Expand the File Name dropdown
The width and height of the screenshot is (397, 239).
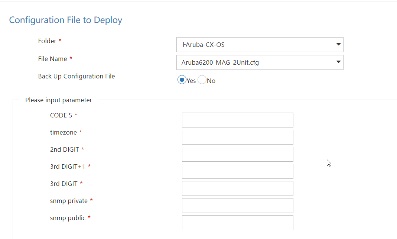point(260,62)
